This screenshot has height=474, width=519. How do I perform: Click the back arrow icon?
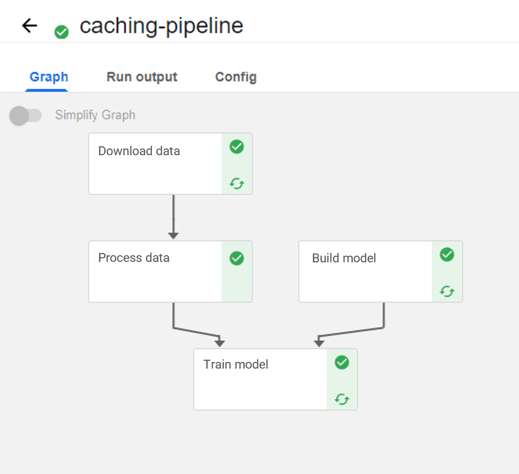click(29, 26)
